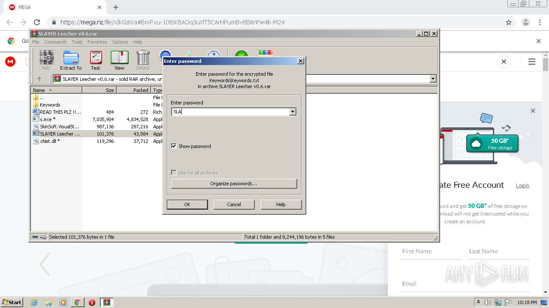Image resolution: width=549 pixels, height=308 pixels.
Task: Click the red MEGA logo
Action: click(x=10, y=62)
